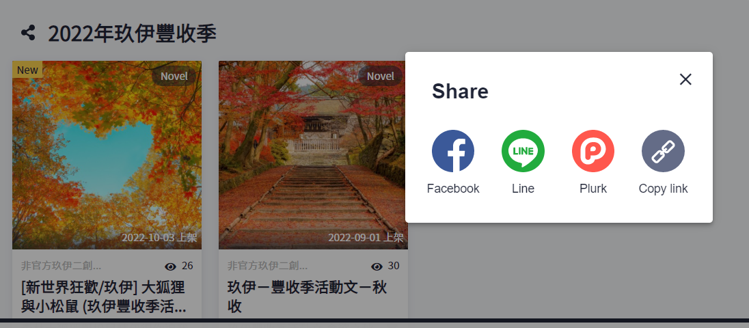Screen dimensions: 749x328
Task: Open the heart-shaped autumn leaves thumbnail
Action: tap(107, 155)
